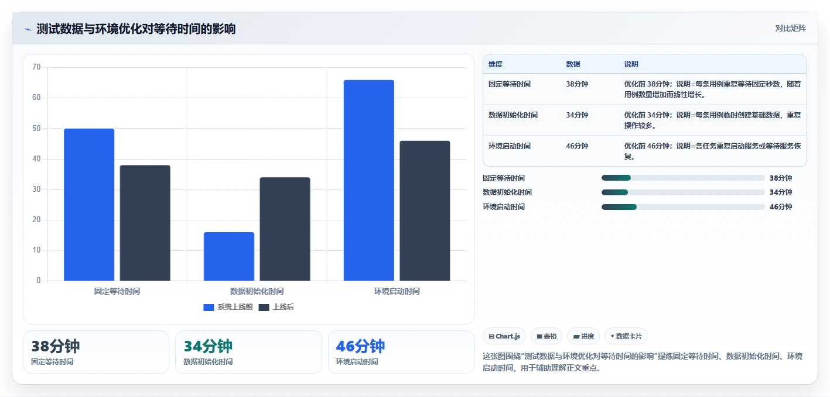Screen dimensions: 830x397
Task: Select the 46分钟 环境启动时间 data card
Action: [x=401, y=352]
